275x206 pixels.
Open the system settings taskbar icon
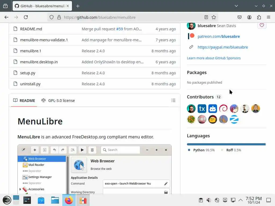point(27,200)
